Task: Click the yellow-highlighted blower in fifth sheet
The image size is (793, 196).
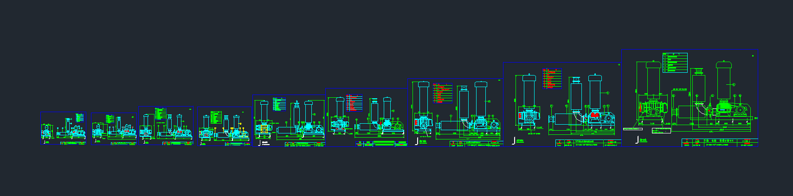Action: click(x=264, y=128)
